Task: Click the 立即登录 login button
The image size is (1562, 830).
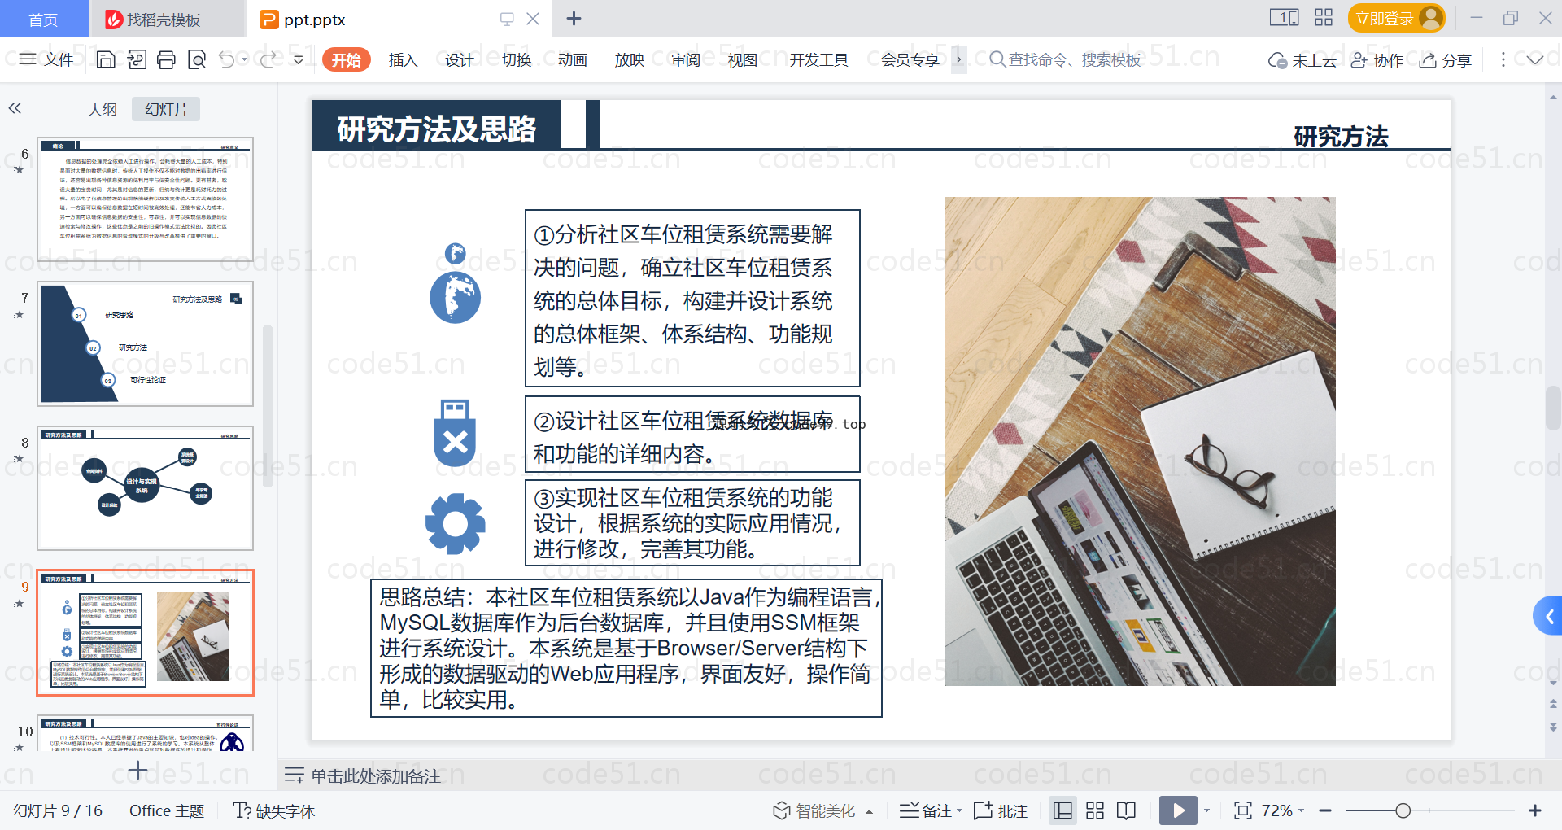Action: [1396, 18]
